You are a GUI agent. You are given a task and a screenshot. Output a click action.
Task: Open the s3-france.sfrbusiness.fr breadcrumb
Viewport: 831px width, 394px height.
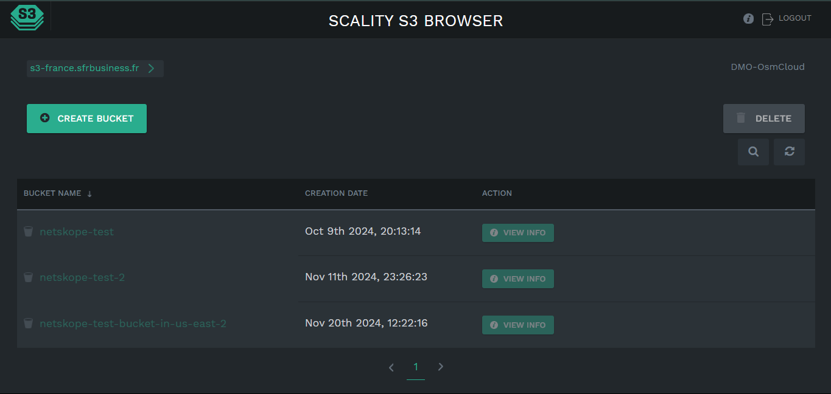tap(85, 69)
